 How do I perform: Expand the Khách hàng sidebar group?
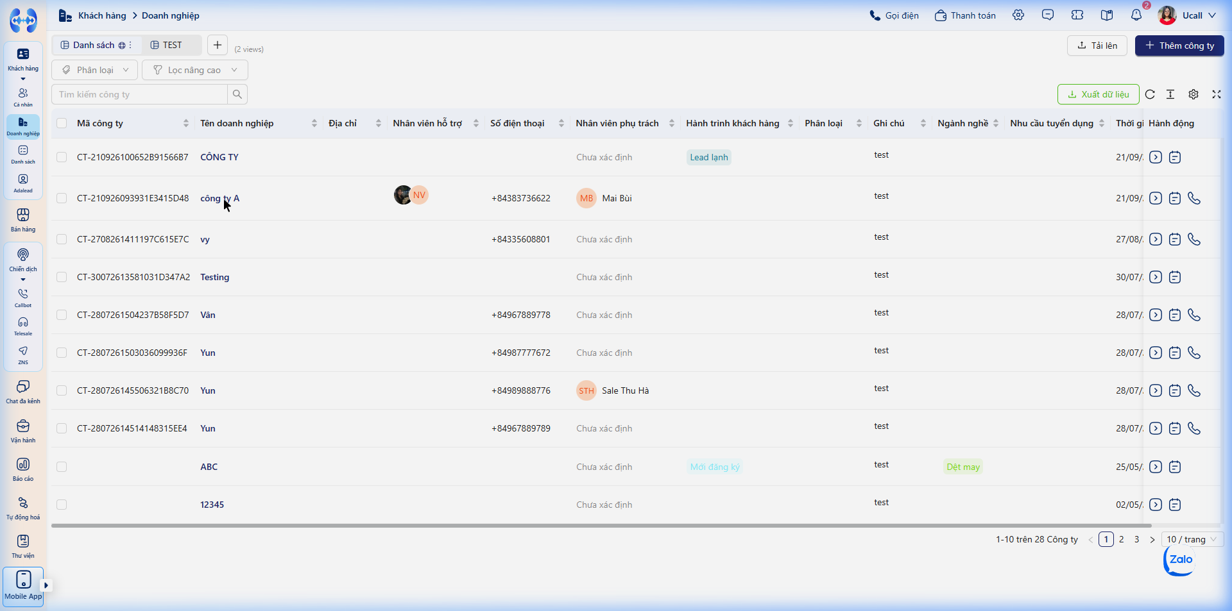click(23, 80)
